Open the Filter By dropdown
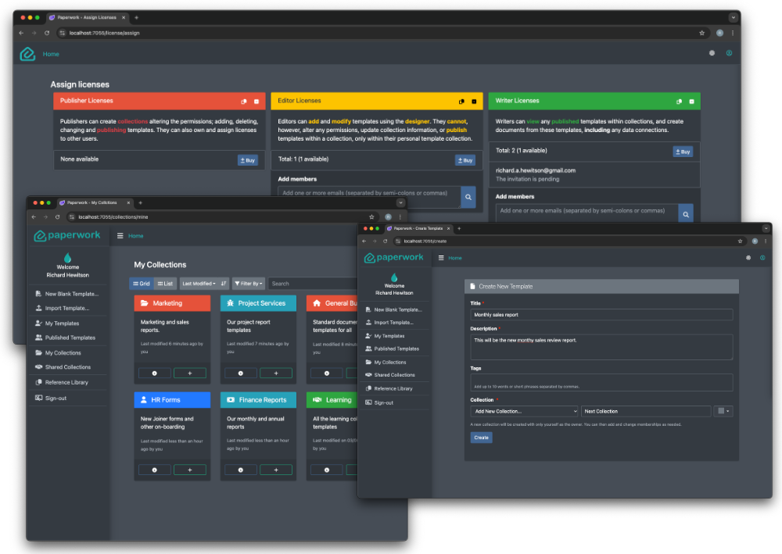This screenshot has height=554, width=782. [x=249, y=284]
